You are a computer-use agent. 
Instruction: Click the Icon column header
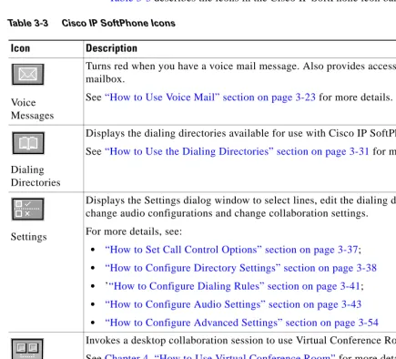[20, 48]
